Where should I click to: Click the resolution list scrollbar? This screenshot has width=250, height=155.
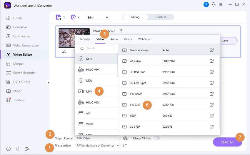(219, 86)
